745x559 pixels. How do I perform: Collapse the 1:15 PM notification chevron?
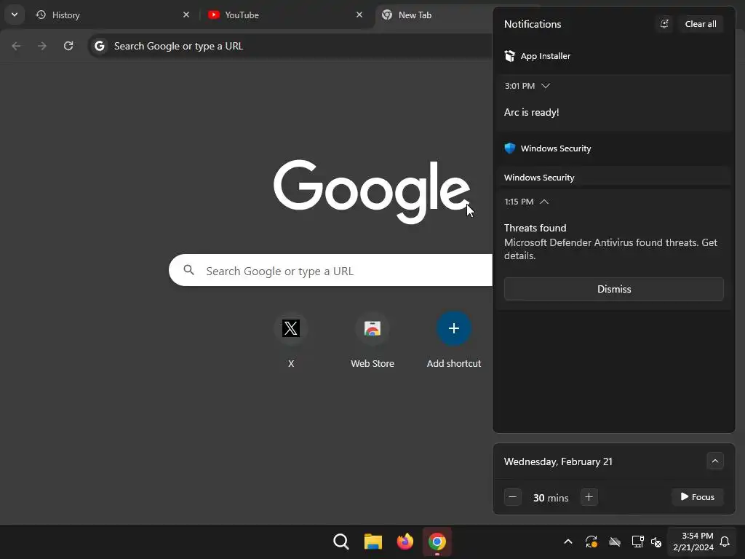pos(544,202)
